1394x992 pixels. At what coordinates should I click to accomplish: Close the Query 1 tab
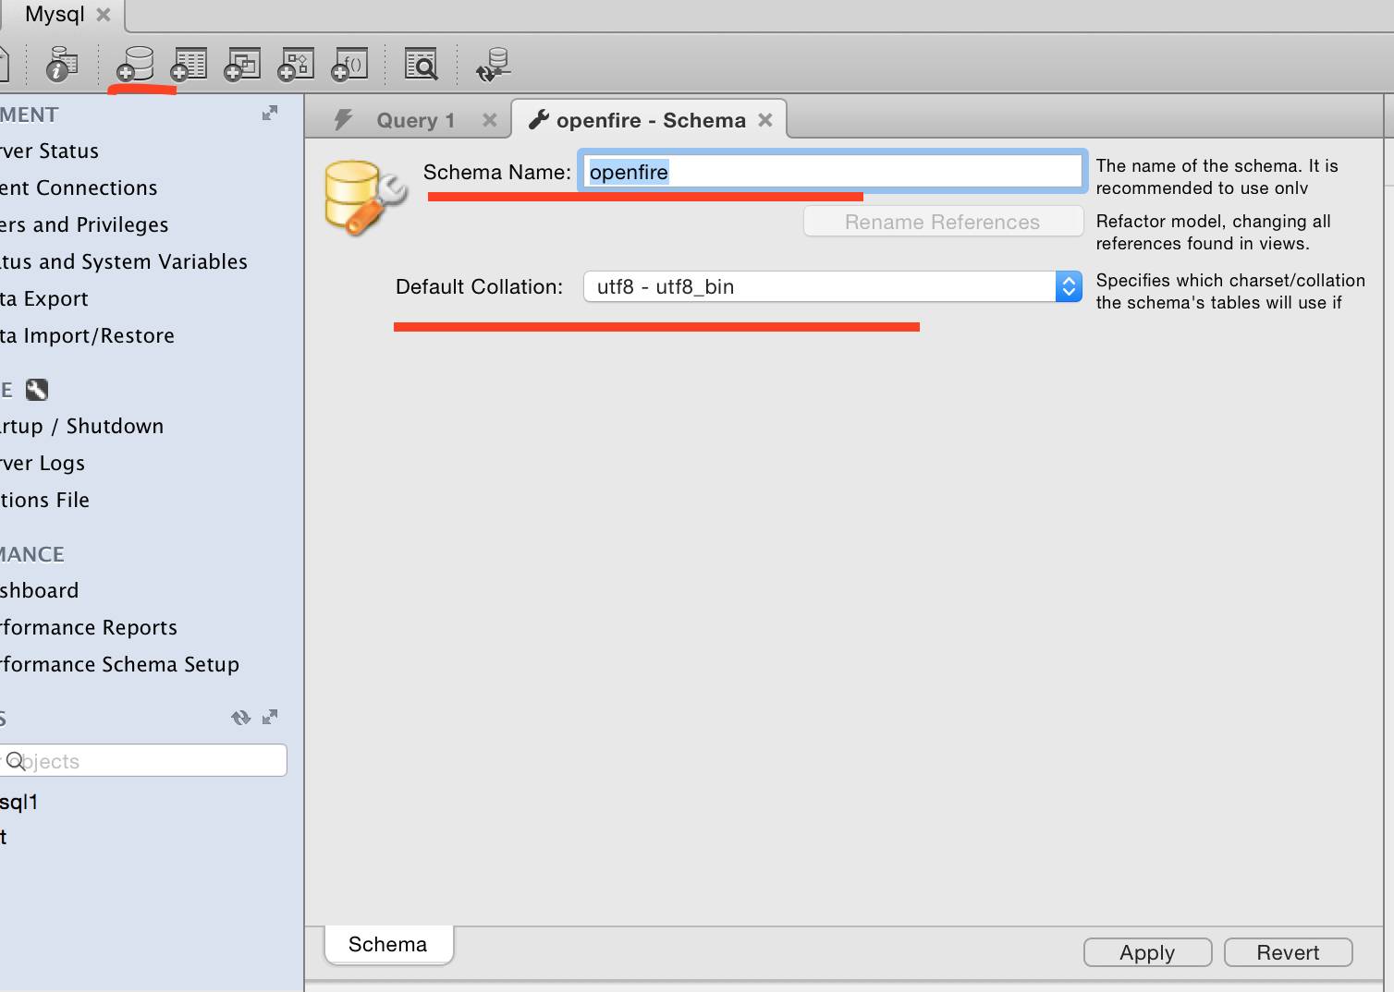[490, 120]
